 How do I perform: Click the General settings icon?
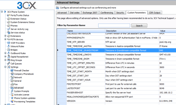pos(12,81)
